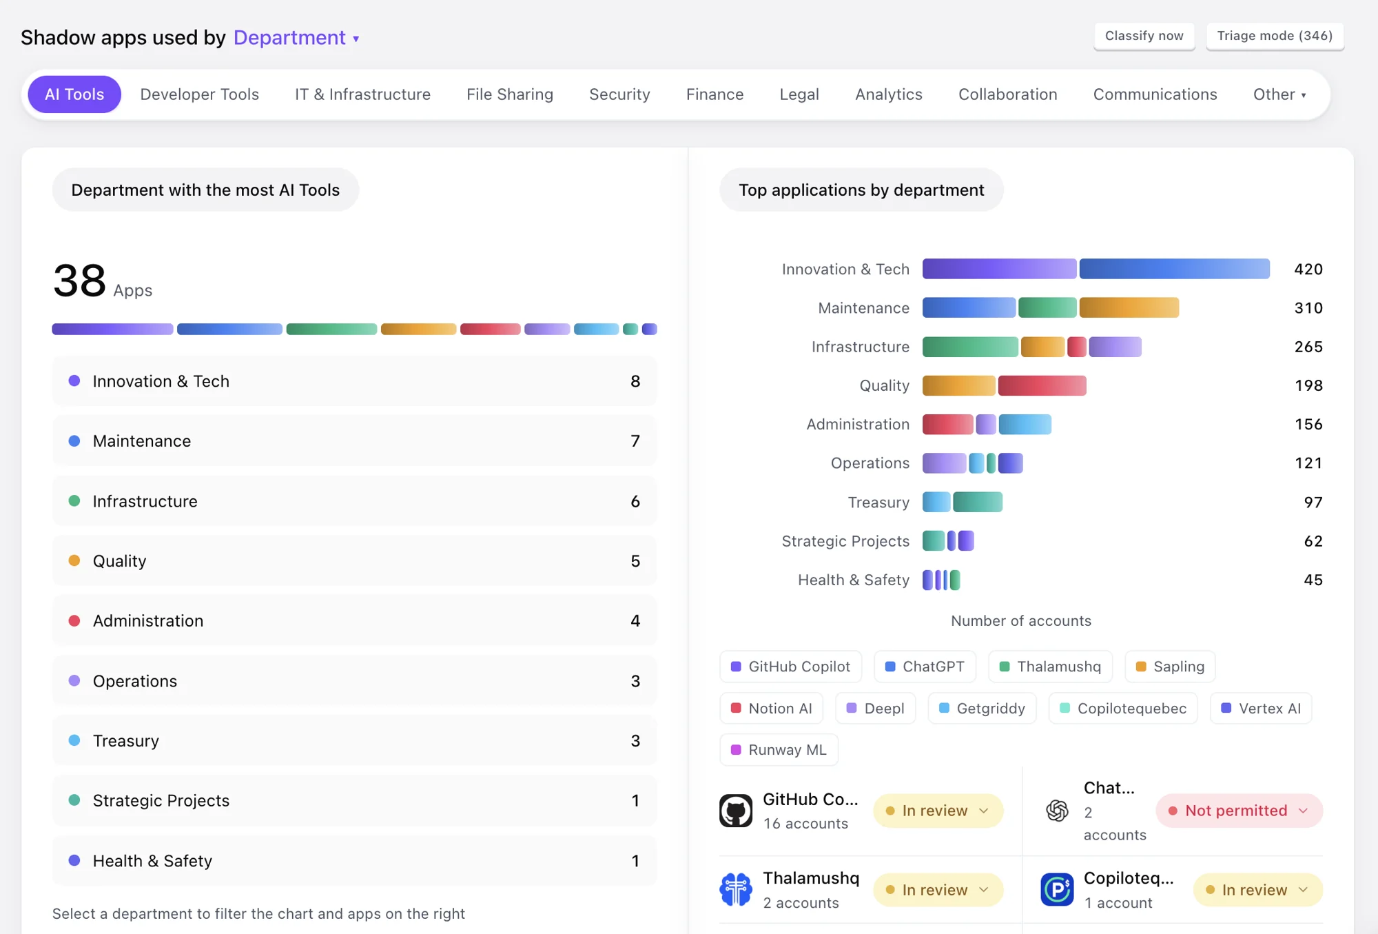
Task: Click the red Quality chart bar segment
Action: point(1042,385)
